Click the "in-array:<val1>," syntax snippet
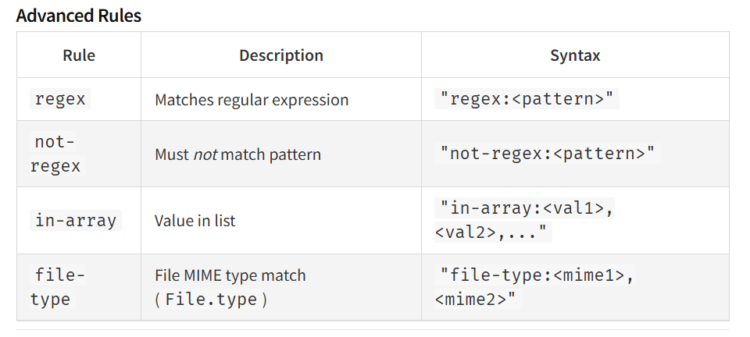The height and width of the screenshot is (337, 750). coord(527,208)
